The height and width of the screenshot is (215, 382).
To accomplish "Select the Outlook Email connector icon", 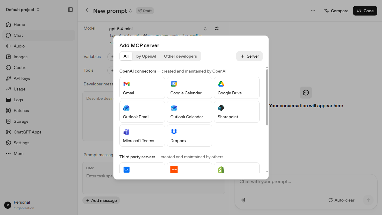I will 127,108.
